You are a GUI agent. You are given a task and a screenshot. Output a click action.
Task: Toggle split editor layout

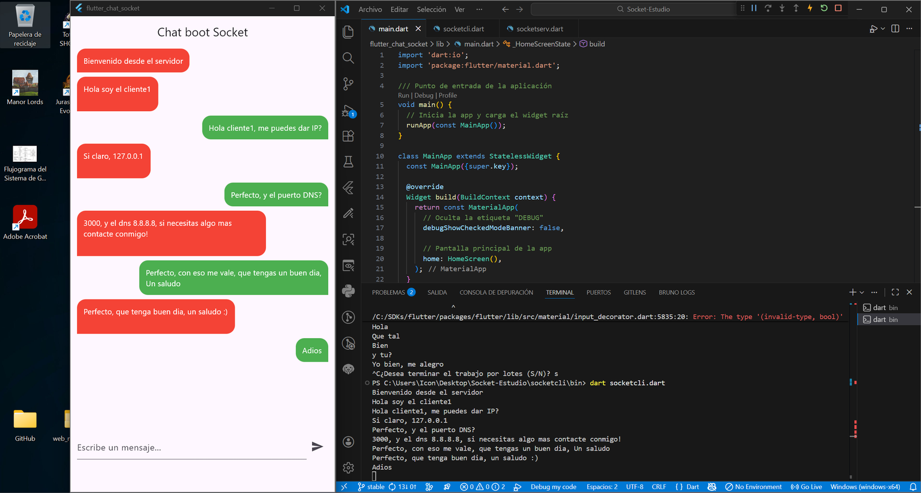895,29
